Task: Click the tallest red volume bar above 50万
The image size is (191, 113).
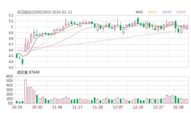Action: click(x=25, y=91)
